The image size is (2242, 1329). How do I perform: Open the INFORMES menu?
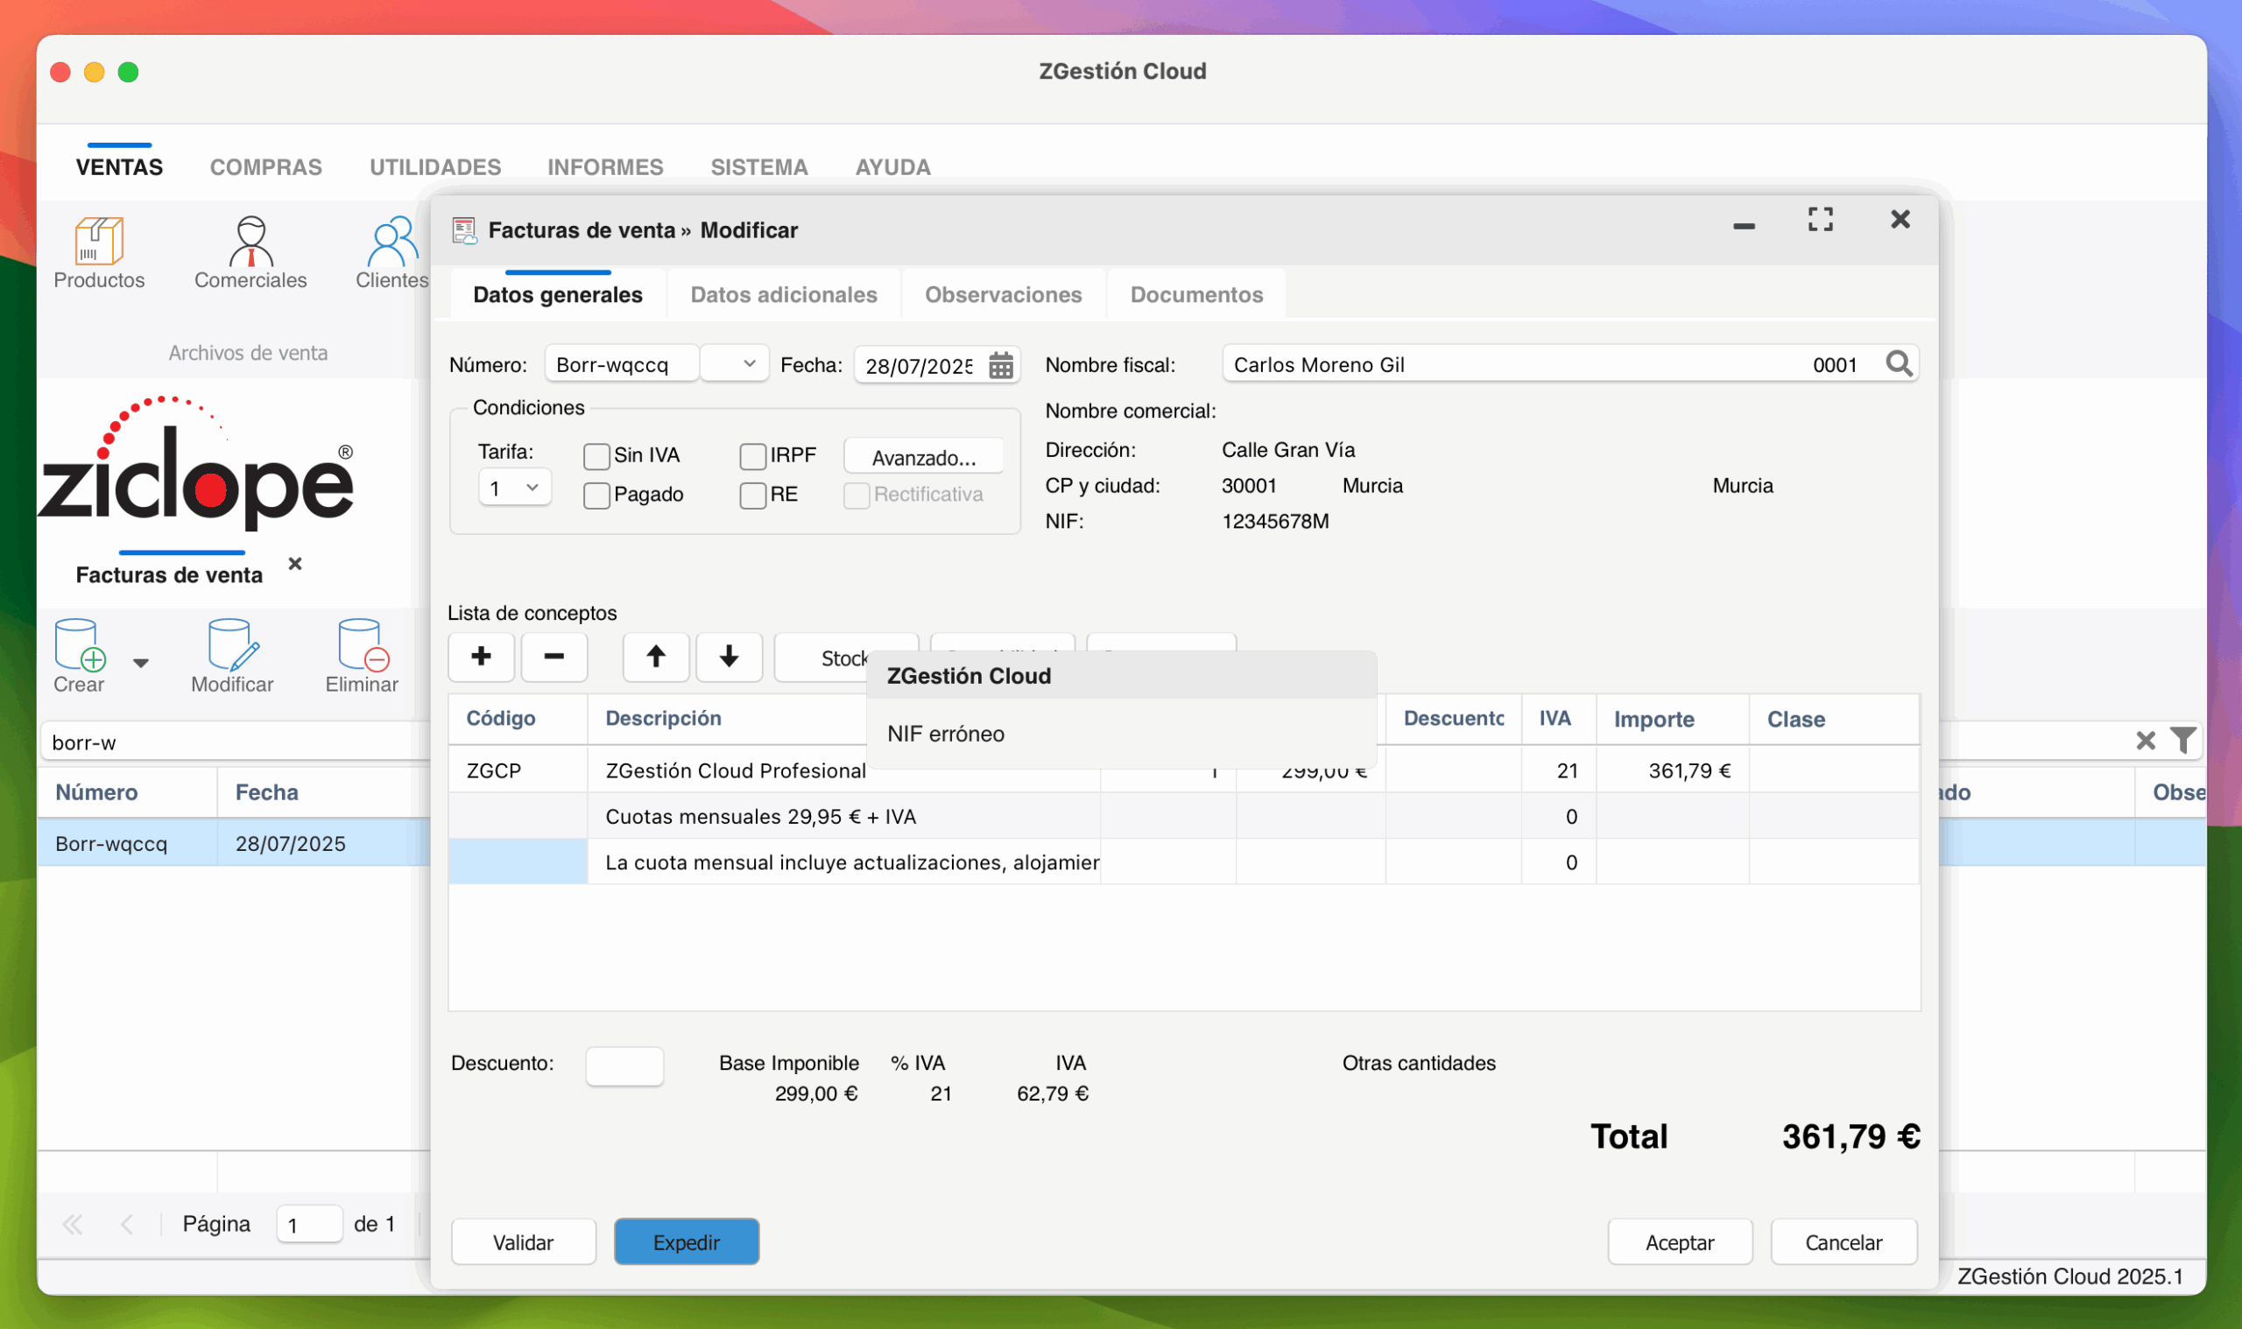605,166
